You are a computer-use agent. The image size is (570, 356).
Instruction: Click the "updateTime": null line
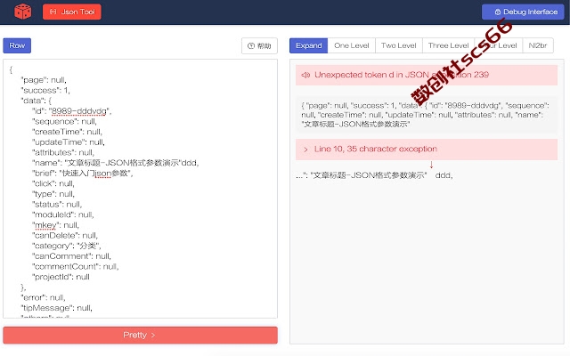69,142
